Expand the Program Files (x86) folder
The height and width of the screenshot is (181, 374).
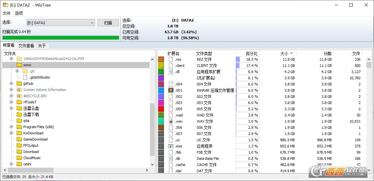(x=11, y=127)
